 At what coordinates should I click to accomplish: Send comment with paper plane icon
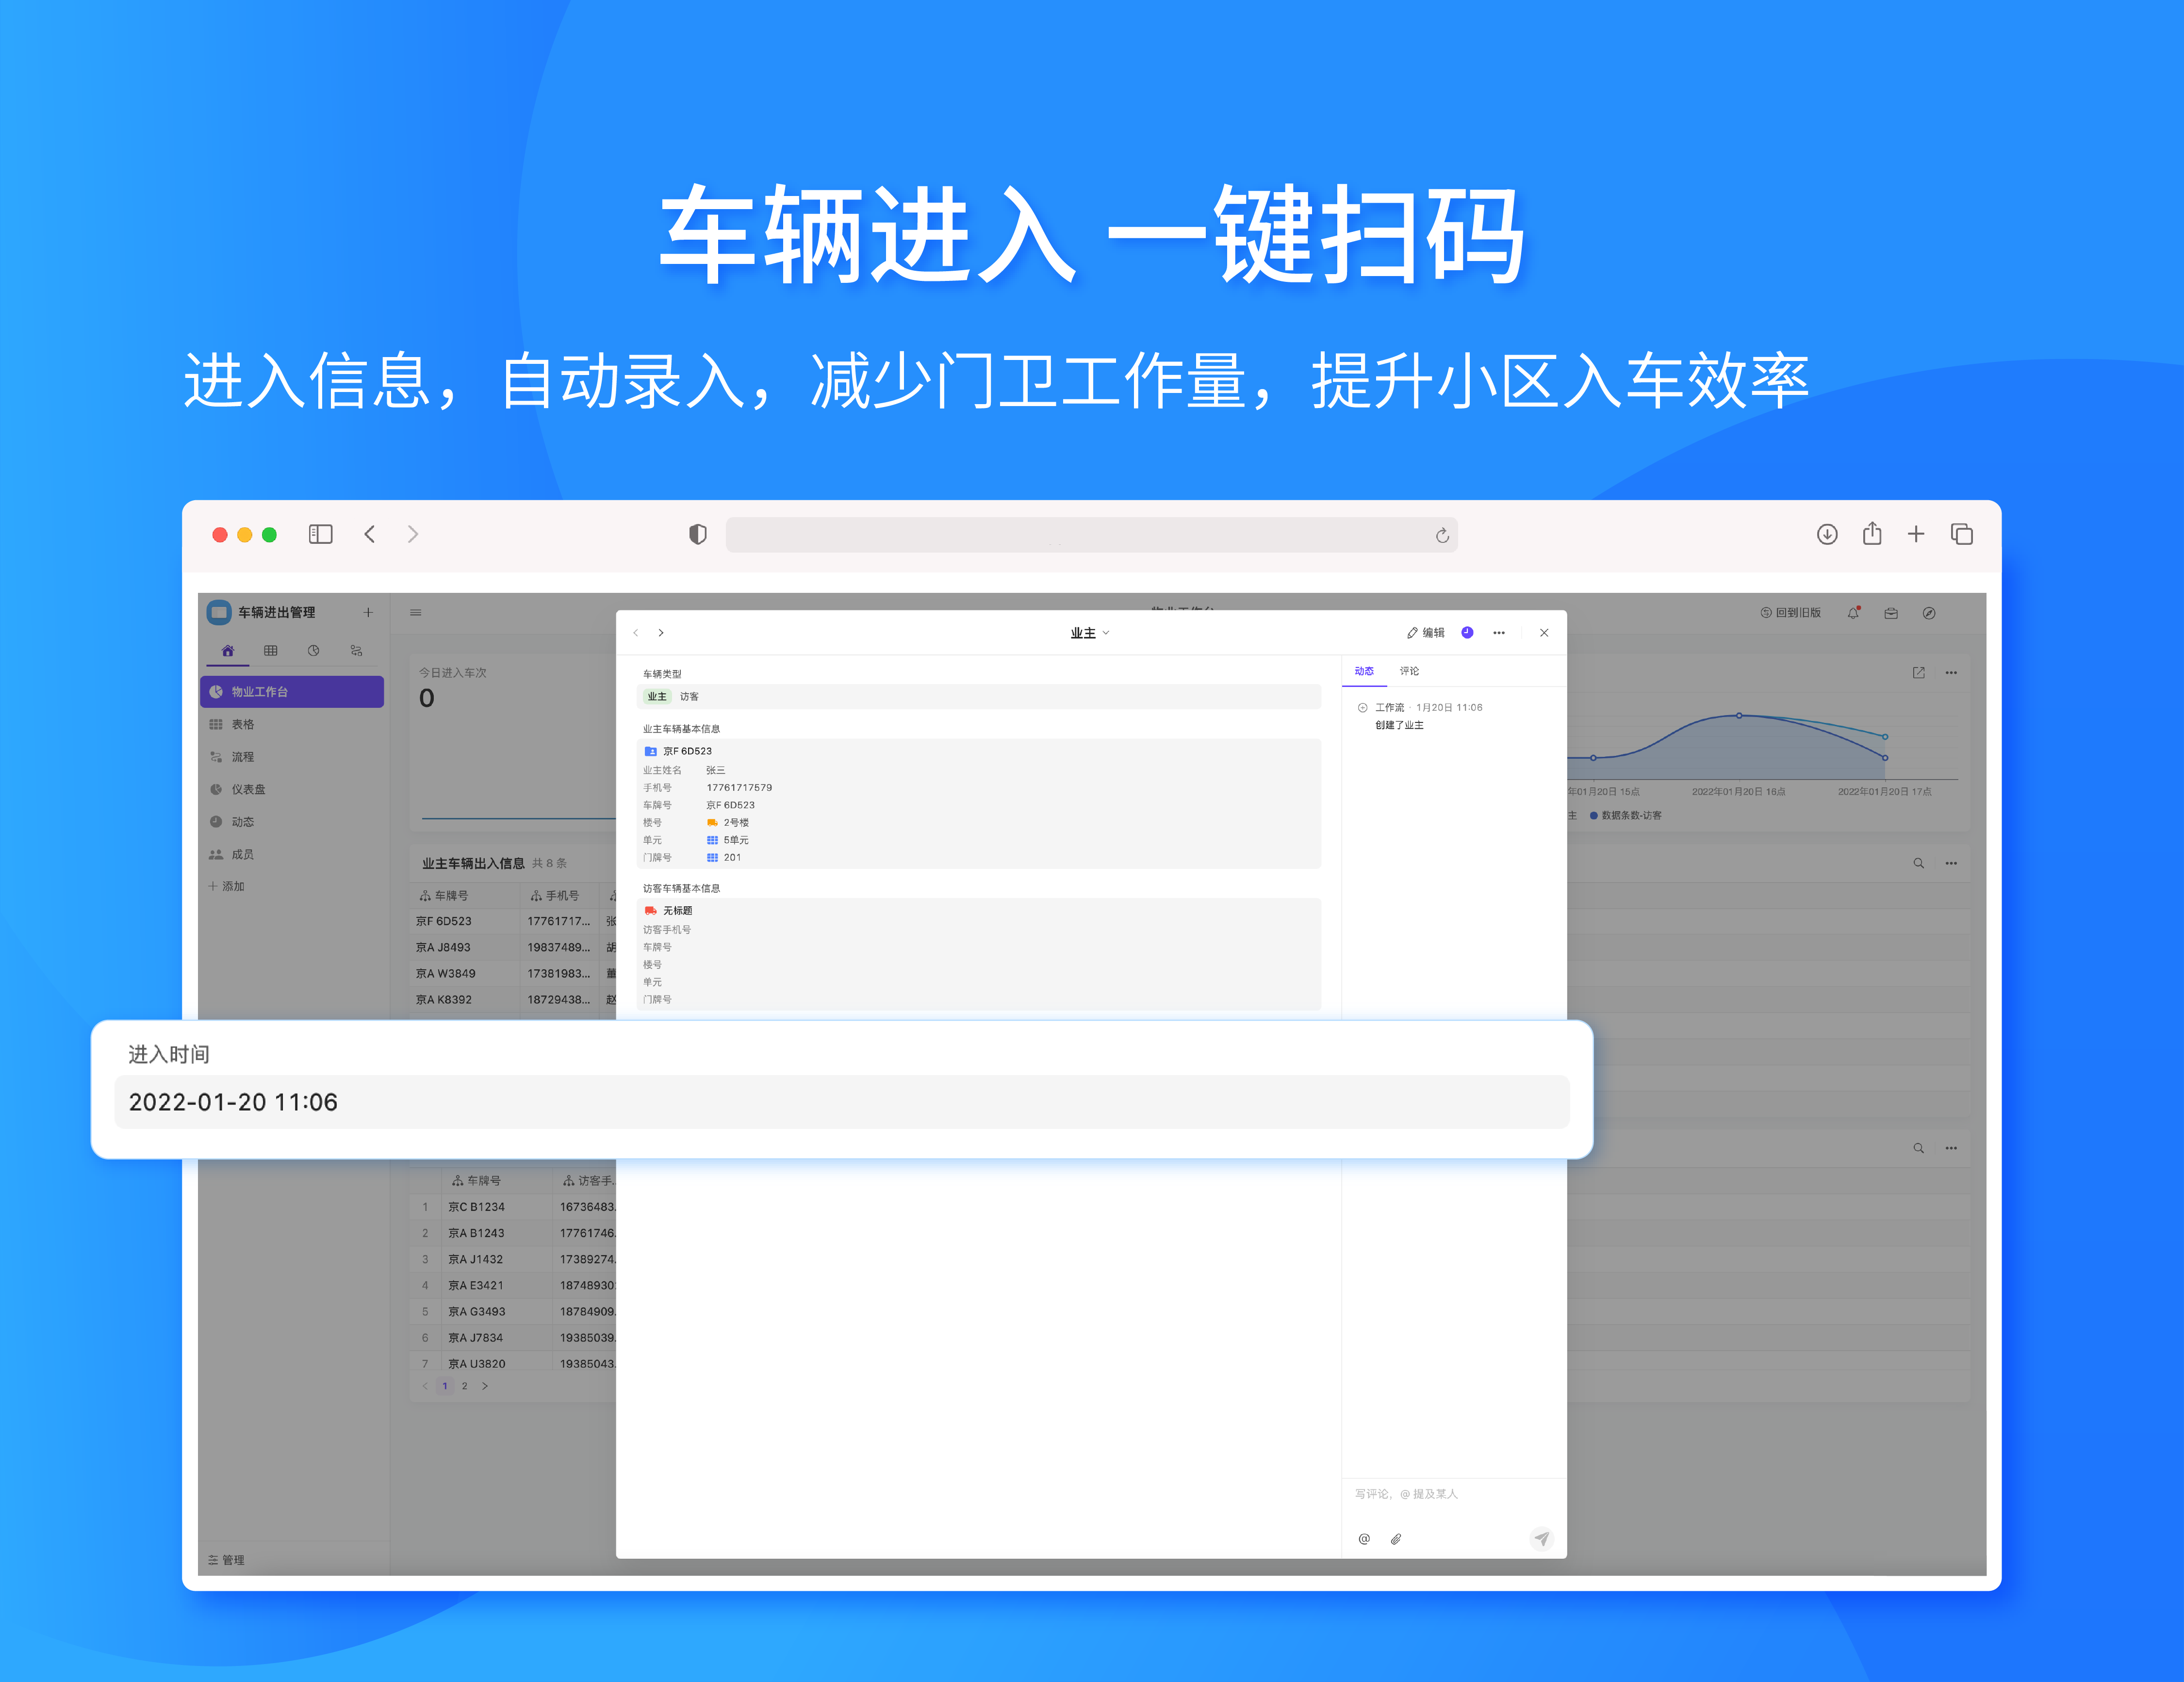click(1541, 1539)
